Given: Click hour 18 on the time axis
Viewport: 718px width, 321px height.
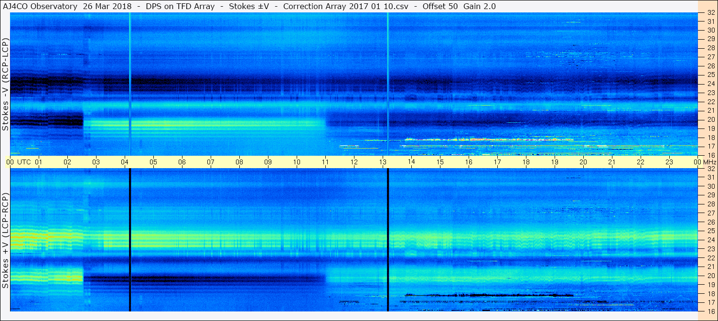Looking at the screenshot, I should pyautogui.click(x=526, y=162).
